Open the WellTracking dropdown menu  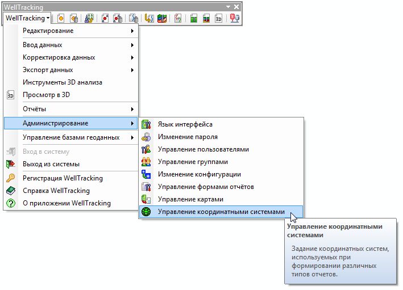tap(28, 18)
